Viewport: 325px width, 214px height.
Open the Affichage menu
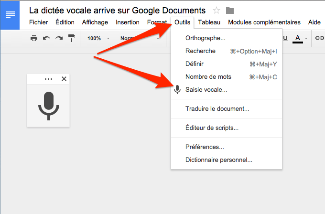pos(95,22)
